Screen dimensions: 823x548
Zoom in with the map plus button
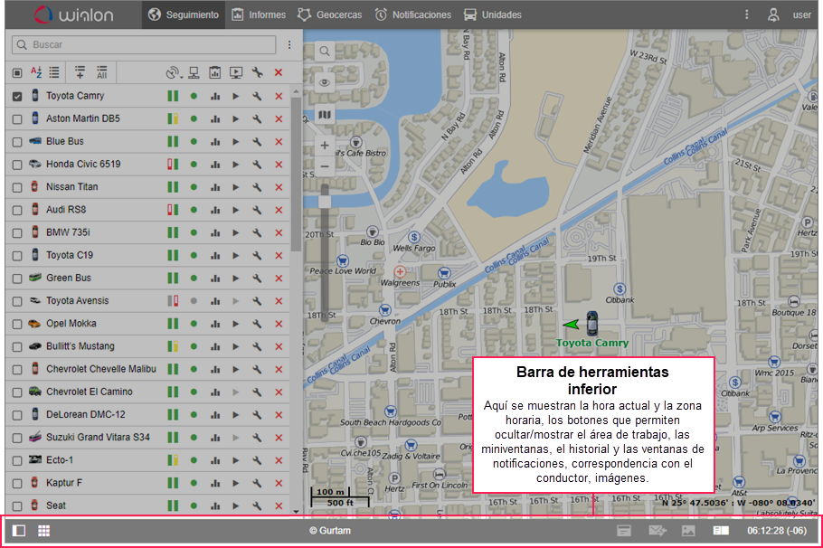325,145
